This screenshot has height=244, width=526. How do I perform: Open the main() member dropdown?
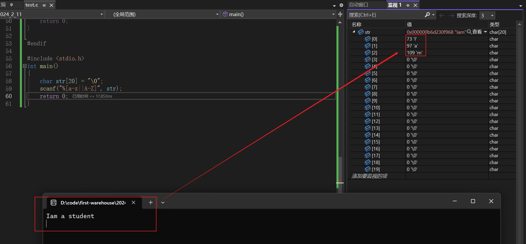pyautogui.click(x=333, y=14)
